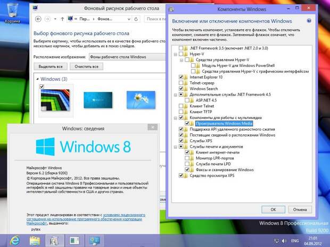The width and height of the screenshot is (330, 247).
Task: Collapse the Windows (3) wallpaper group
Action: tap(37, 79)
